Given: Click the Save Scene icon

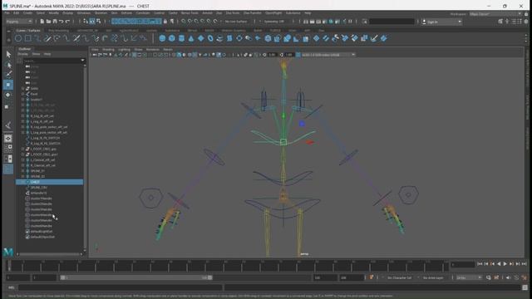Looking at the screenshot, I should coord(55,22).
